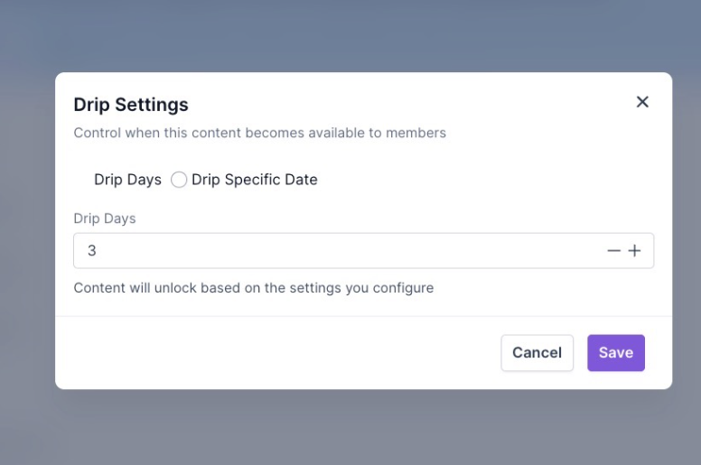This screenshot has height=465, width=701.
Task: Focus the Drip Days number input field
Action: click(x=334, y=251)
